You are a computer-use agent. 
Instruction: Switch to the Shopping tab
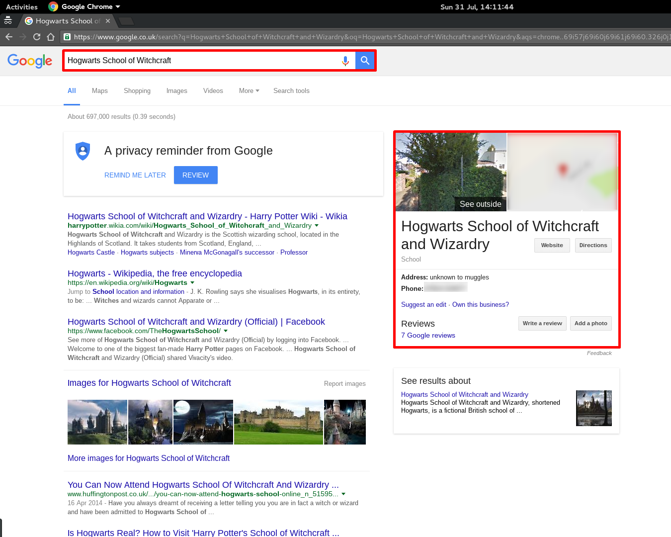click(137, 91)
